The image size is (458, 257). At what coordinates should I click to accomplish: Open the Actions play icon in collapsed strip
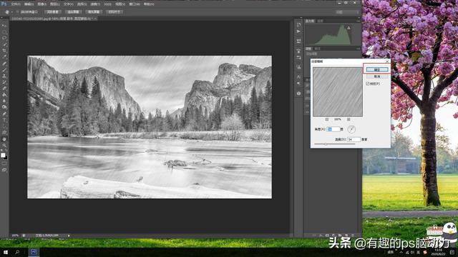(x=298, y=31)
